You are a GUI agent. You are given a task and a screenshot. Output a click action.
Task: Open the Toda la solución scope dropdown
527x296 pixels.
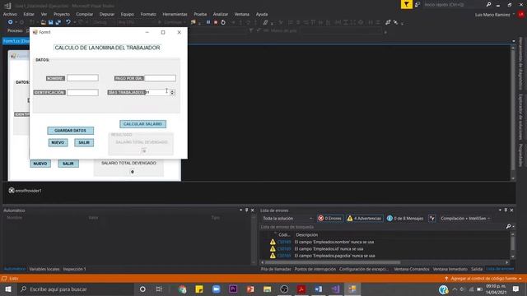(x=287, y=219)
